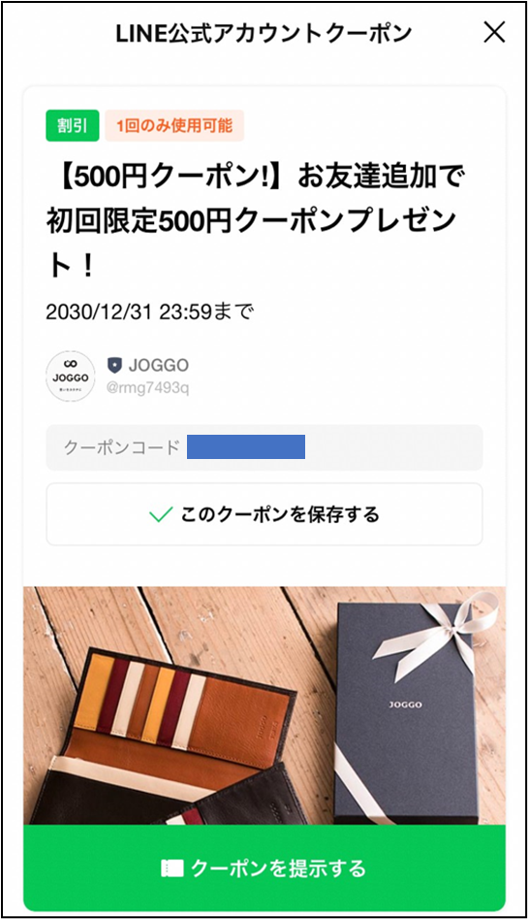Click the JOGGO logo on the navy box

[x=405, y=704]
